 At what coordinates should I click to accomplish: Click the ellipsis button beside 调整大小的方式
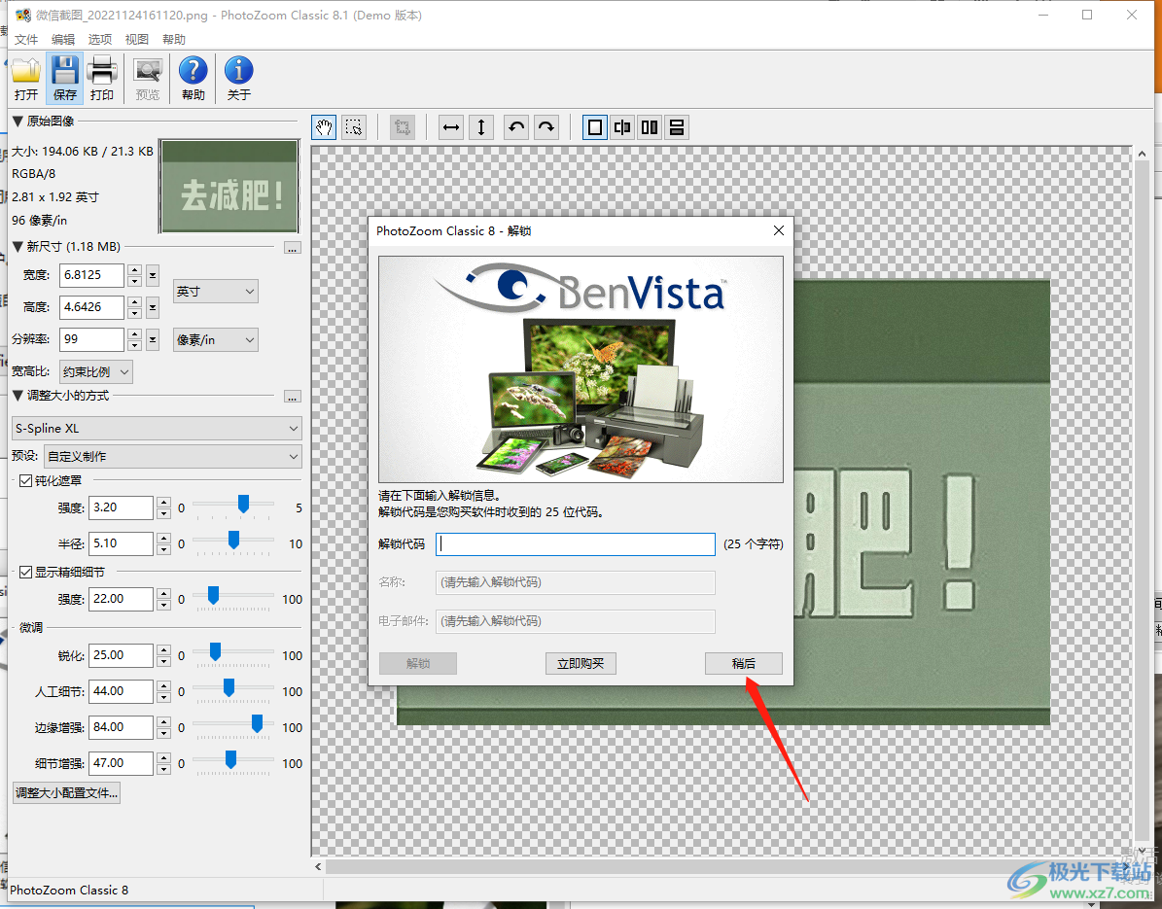coord(292,397)
